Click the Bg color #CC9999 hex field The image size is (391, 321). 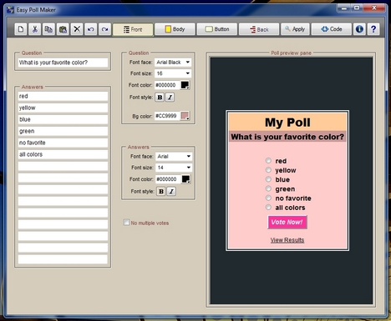pos(167,116)
